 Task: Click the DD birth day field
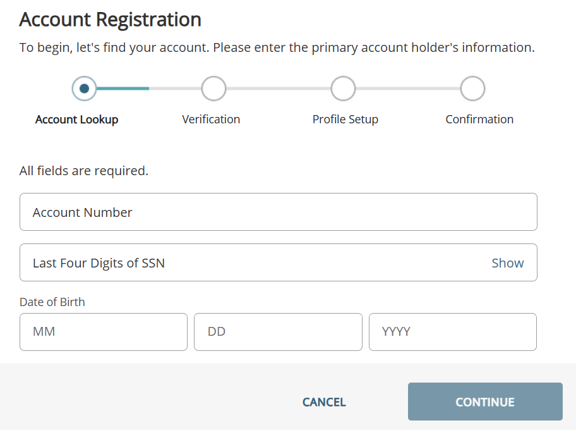[x=278, y=331]
